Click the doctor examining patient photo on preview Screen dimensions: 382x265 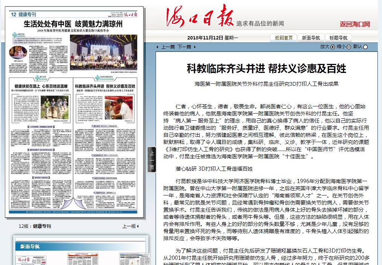click(x=119, y=107)
